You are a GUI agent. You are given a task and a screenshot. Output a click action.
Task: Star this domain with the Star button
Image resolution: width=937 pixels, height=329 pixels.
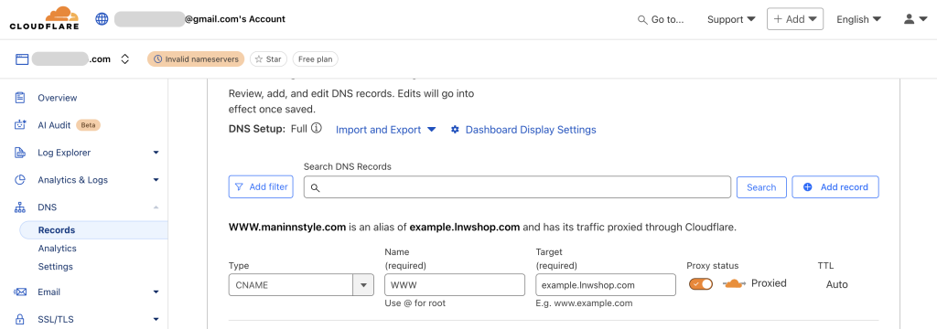click(268, 59)
